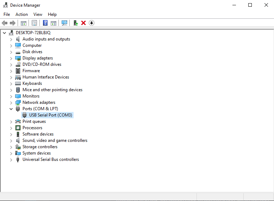Collapse the Ports (COM & LPT) node
The height and width of the screenshot is (201, 274).
[11, 109]
